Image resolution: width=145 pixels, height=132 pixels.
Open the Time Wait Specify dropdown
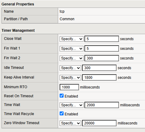(x=71, y=105)
